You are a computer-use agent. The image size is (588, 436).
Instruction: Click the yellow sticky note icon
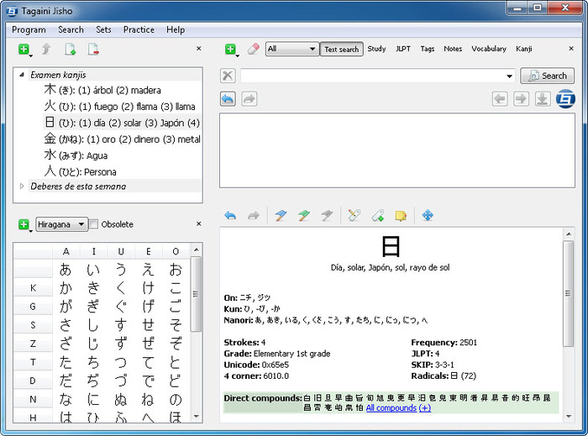(x=401, y=215)
